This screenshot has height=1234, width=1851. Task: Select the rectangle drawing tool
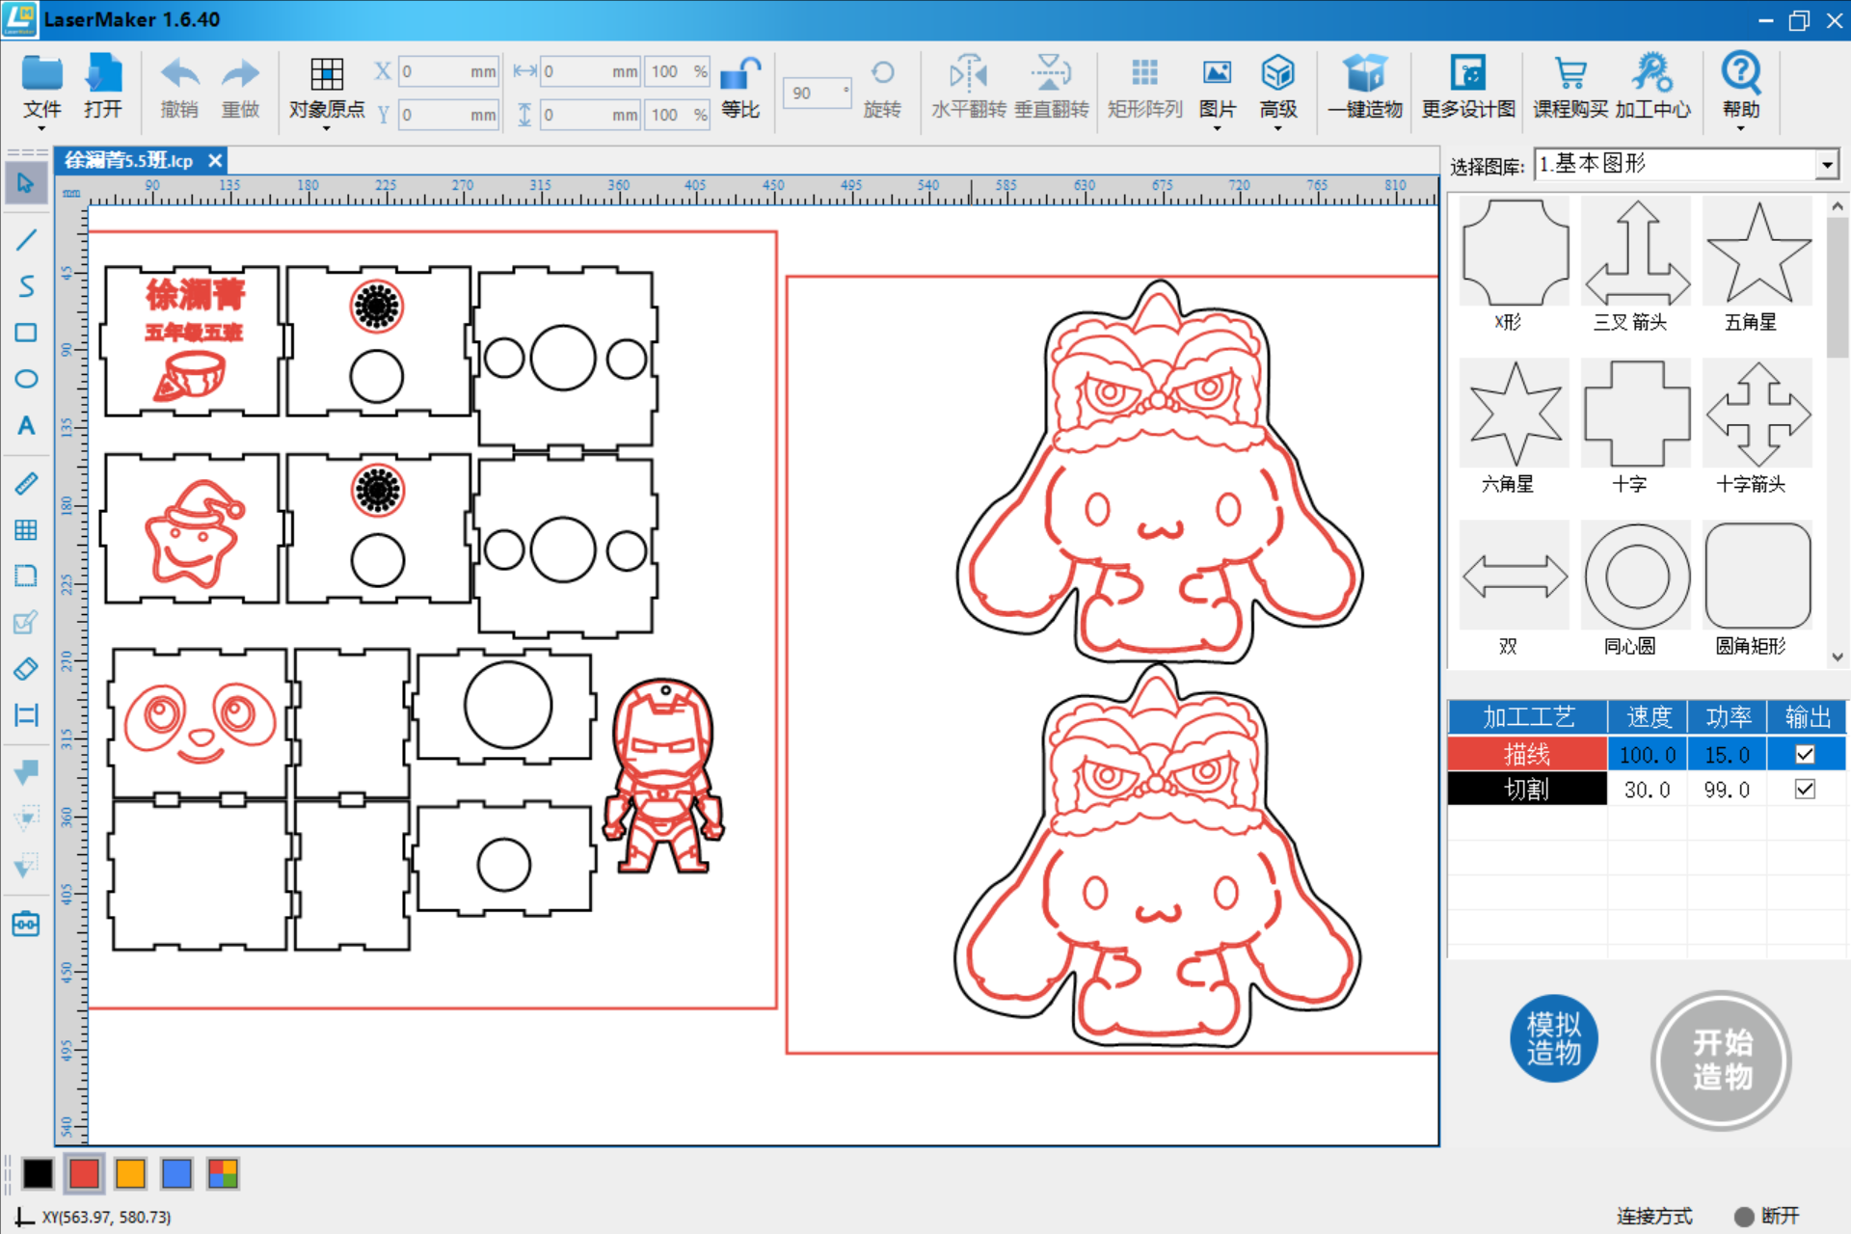click(x=26, y=333)
